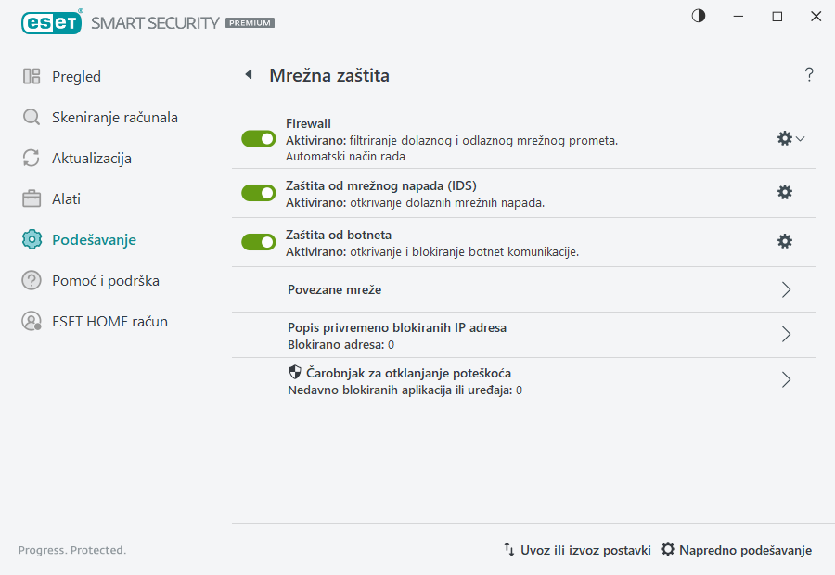The image size is (835, 575).
Task: Click the Podešavanje gear icon
Action: (31, 239)
